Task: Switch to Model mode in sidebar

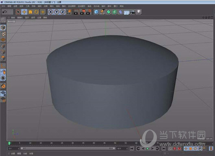Action: 3,28
